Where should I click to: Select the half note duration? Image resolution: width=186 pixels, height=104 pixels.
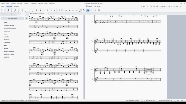26,10
